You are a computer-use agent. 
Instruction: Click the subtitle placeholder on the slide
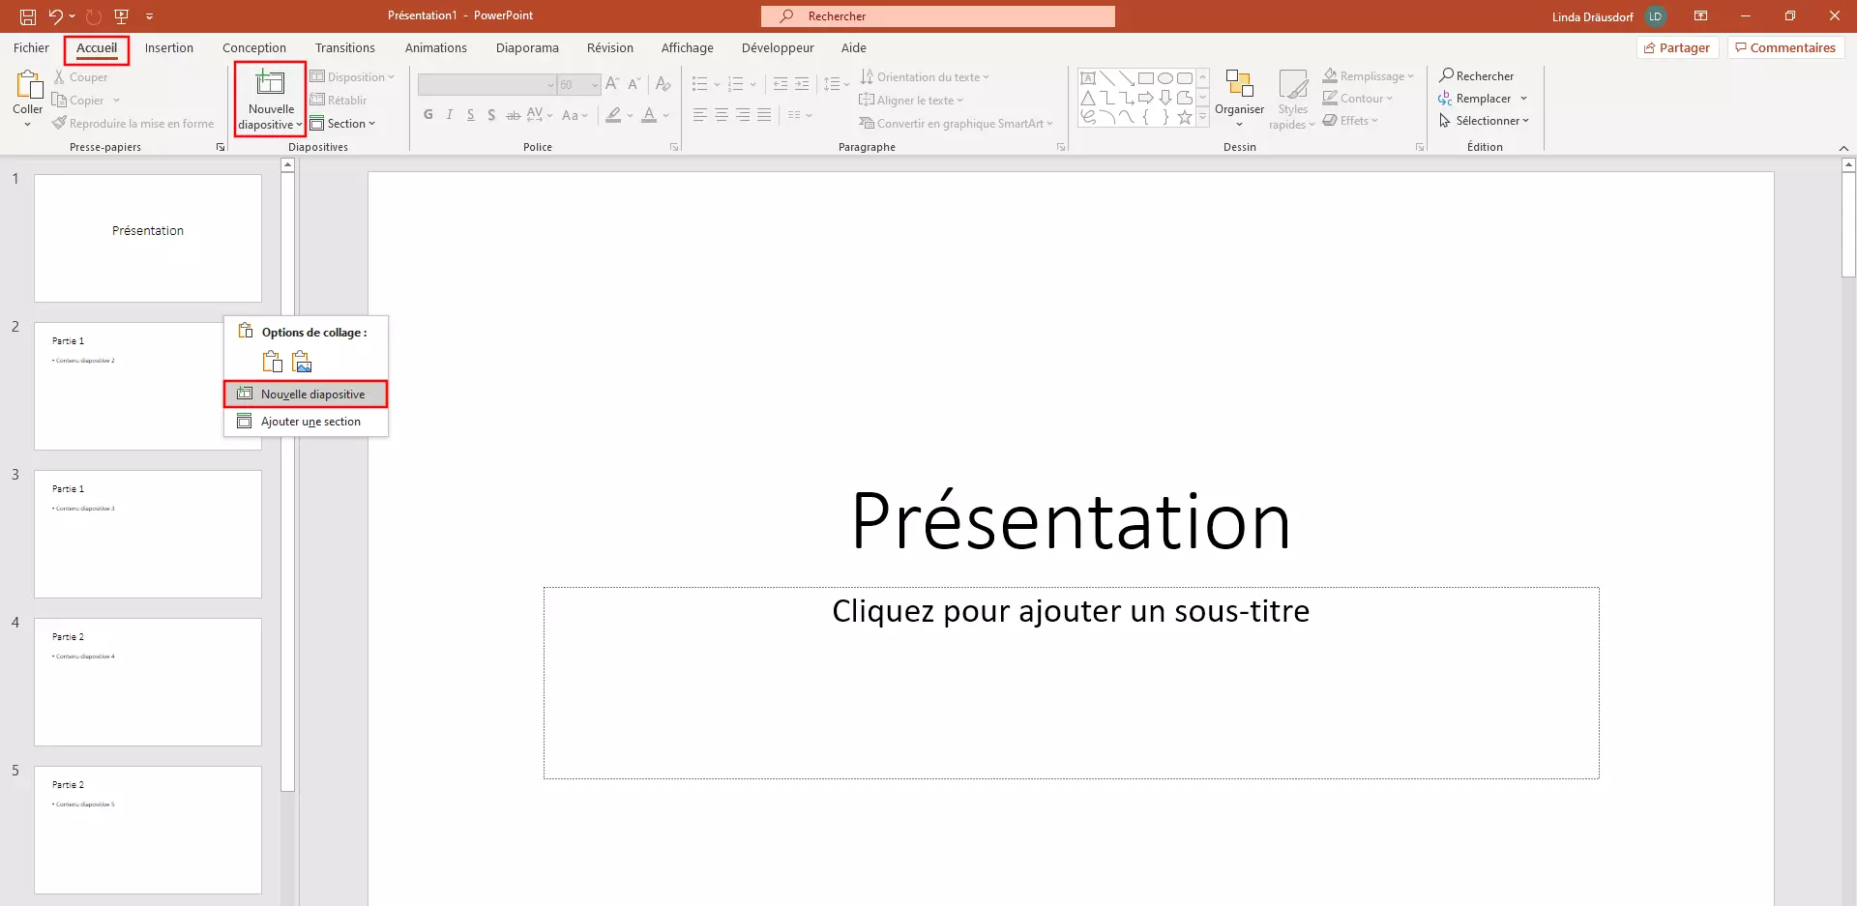(x=1071, y=683)
